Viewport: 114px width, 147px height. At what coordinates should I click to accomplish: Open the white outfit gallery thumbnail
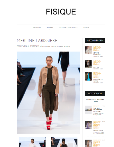click(x=32, y=142)
